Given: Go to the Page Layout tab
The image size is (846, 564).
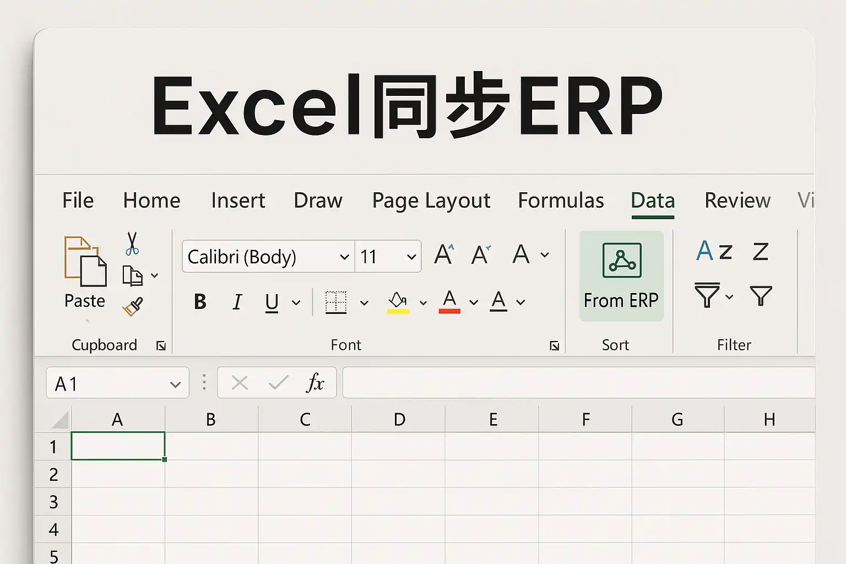Looking at the screenshot, I should pos(431,202).
